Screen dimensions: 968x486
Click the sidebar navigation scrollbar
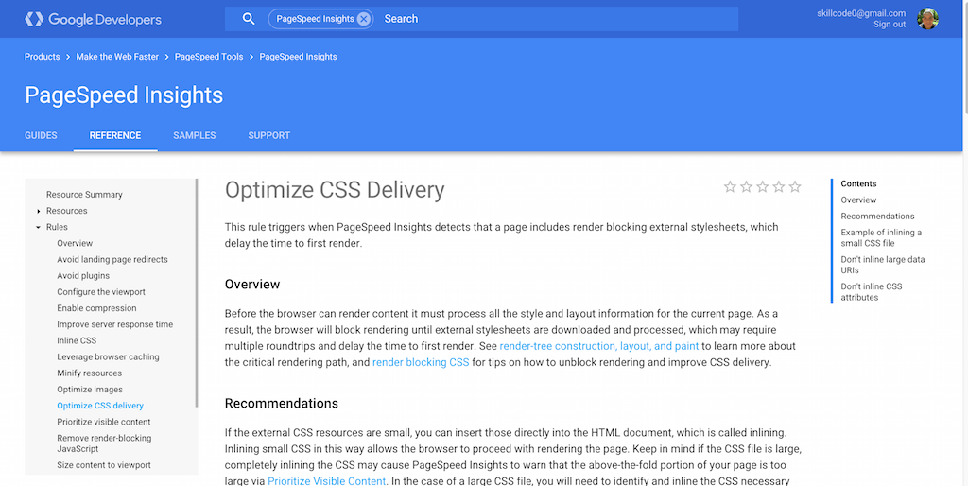tap(197, 293)
